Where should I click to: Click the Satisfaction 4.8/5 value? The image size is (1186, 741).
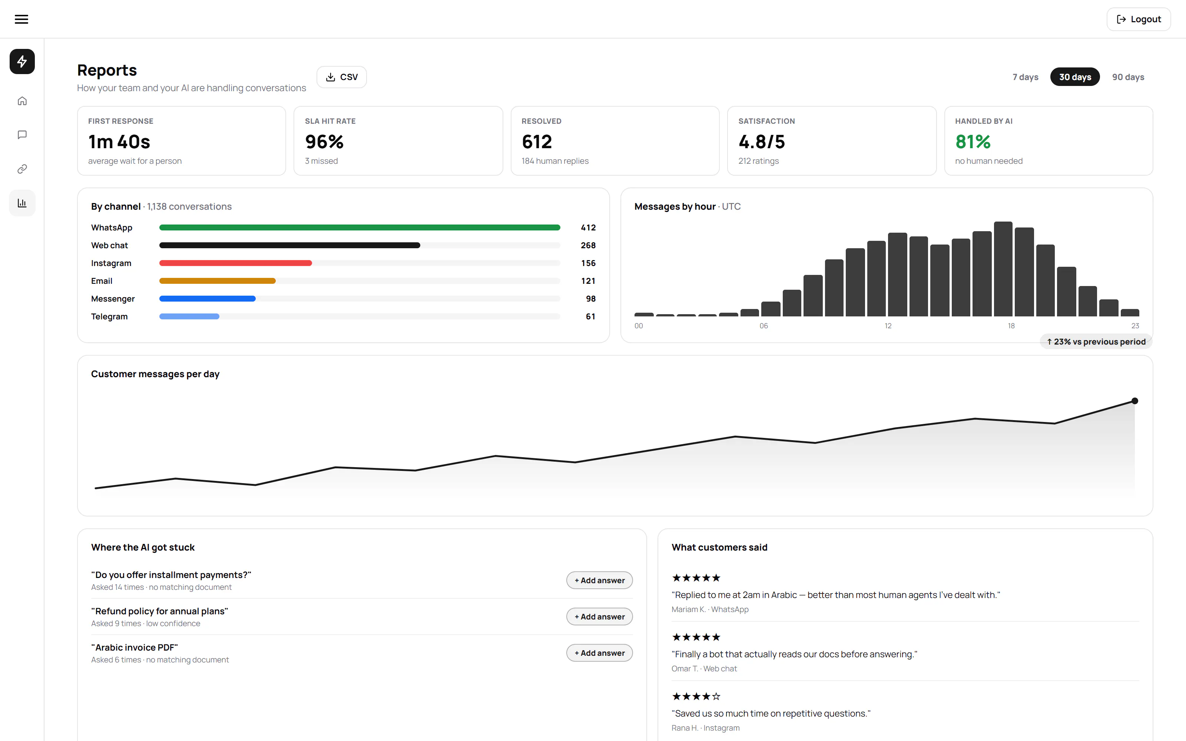tap(762, 142)
